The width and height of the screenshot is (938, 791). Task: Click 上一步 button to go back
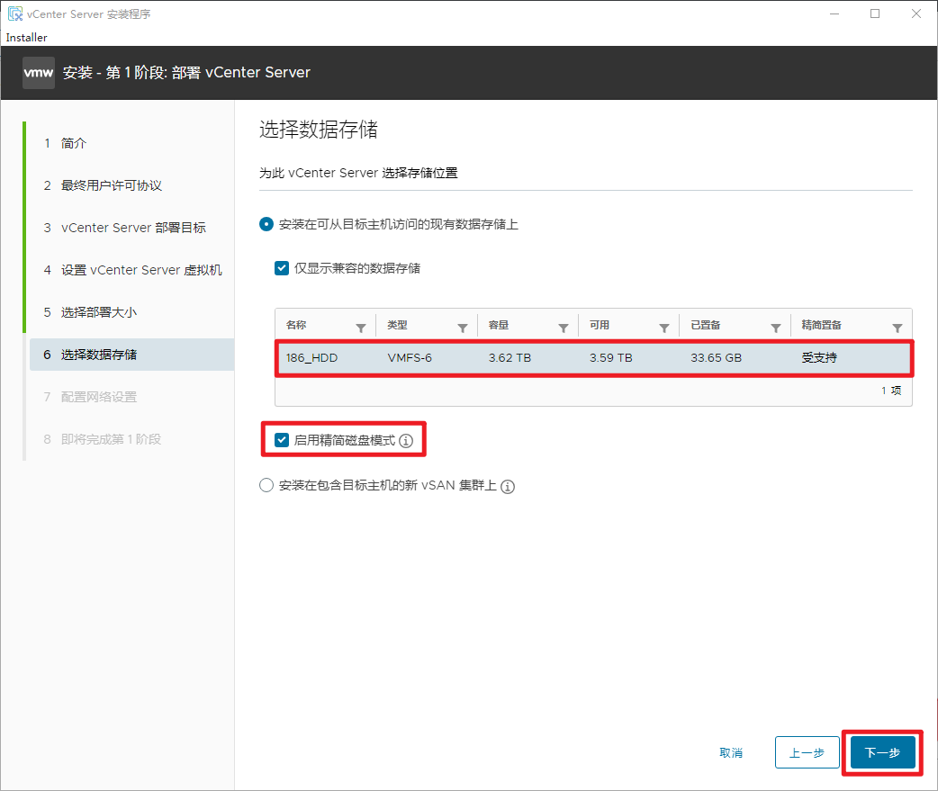pyautogui.click(x=807, y=752)
